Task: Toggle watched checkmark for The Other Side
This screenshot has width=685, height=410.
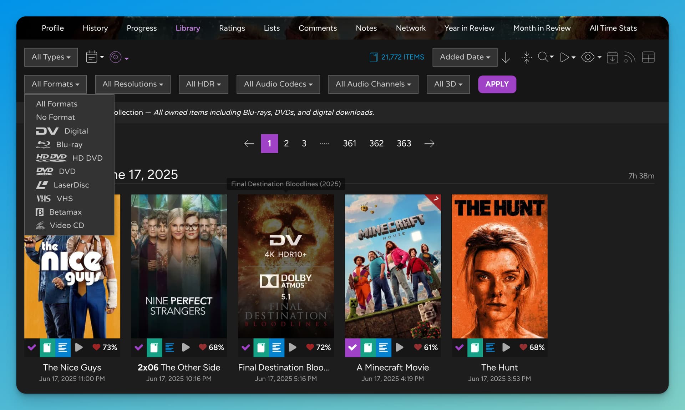Action: click(139, 347)
